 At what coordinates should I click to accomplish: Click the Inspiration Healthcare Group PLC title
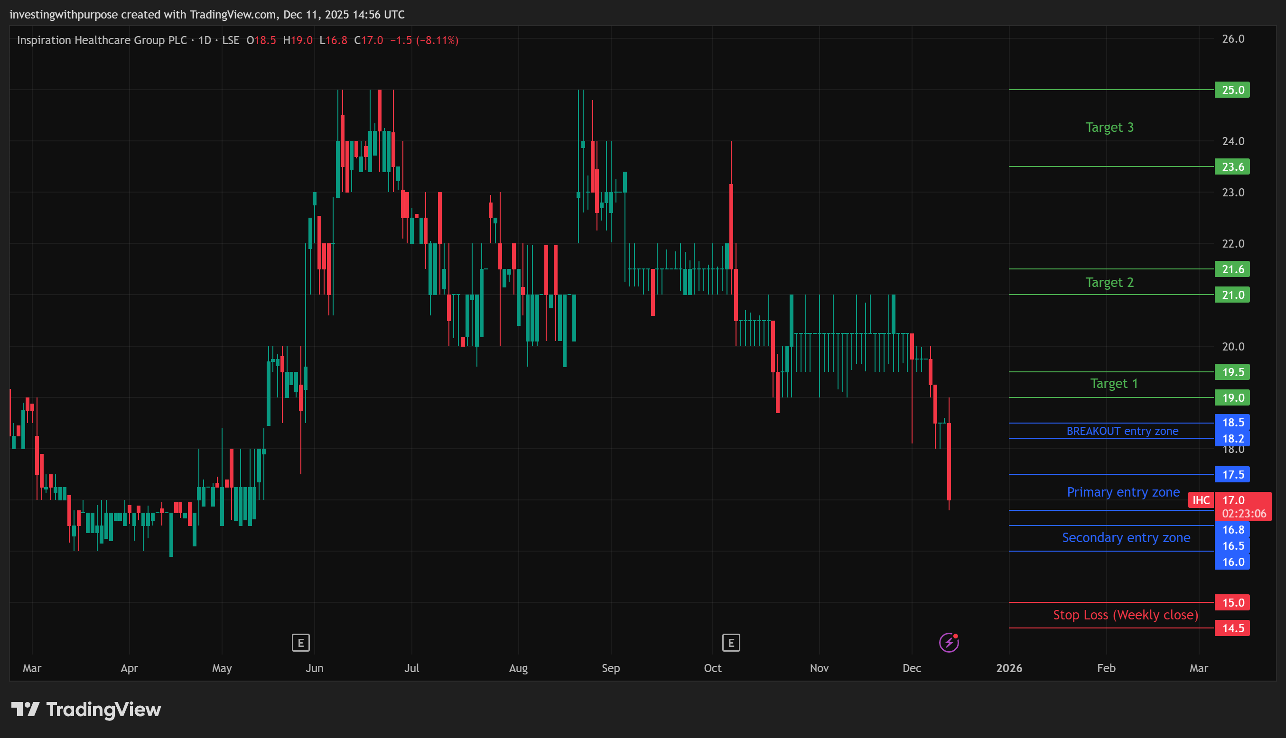pyautogui.click(x=102, y=40)
